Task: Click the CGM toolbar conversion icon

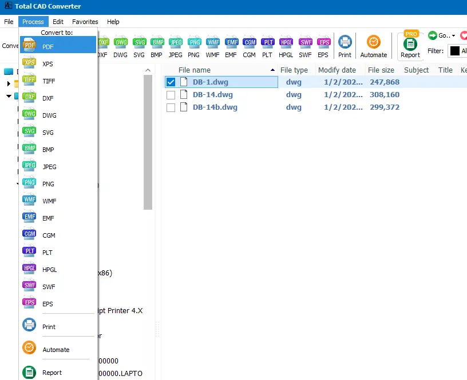Action: tap(250, 46)
